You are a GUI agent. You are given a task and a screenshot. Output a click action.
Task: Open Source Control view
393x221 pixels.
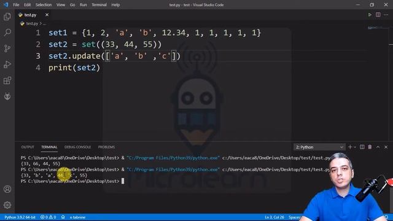(7, 48)
